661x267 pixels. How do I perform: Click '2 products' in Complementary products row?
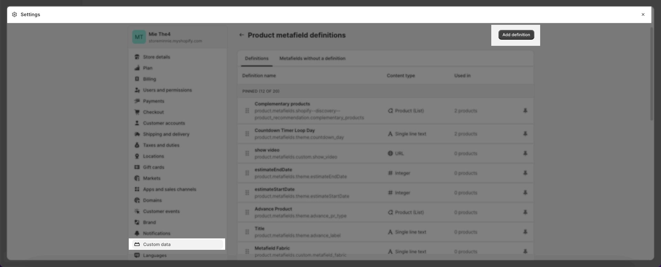tap(465, 111)
